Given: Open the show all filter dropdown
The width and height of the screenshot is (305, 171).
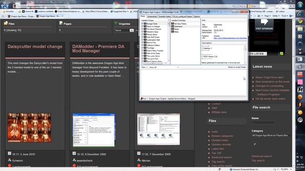Looking at the screenshot, I should (164, 67).
